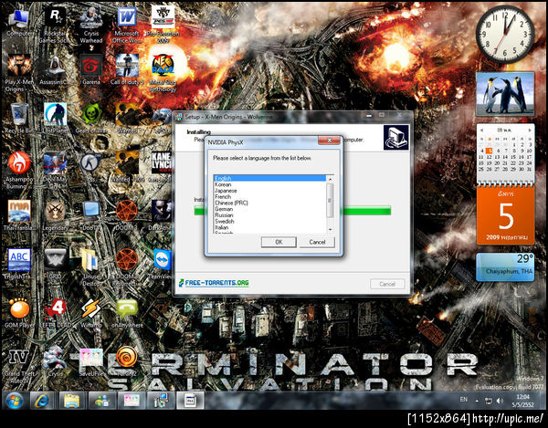This screenshot has height=428, width=548.
Task: Click the taskbar clock showing 12:04
Action: pyautogui.click(x=522, y=401)
